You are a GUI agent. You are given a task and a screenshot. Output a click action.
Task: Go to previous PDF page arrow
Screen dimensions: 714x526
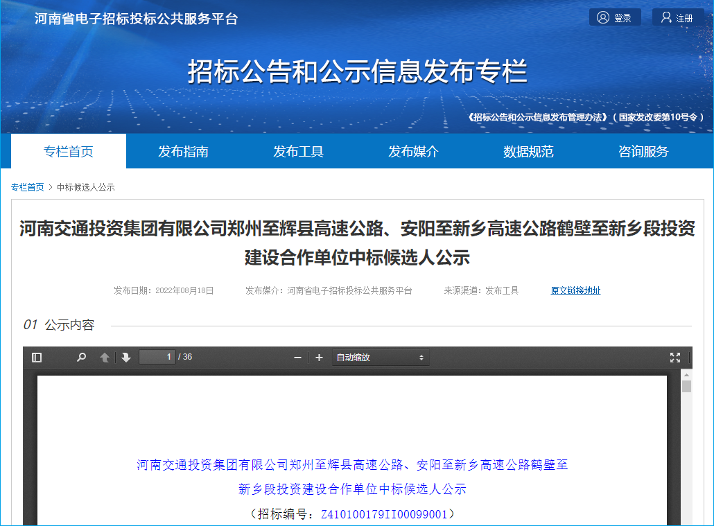(105, 358)
